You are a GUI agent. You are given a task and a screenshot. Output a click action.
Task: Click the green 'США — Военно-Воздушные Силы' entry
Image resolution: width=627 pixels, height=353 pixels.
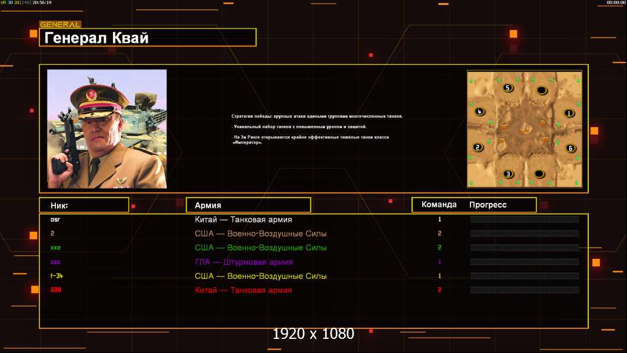point(261,248)
